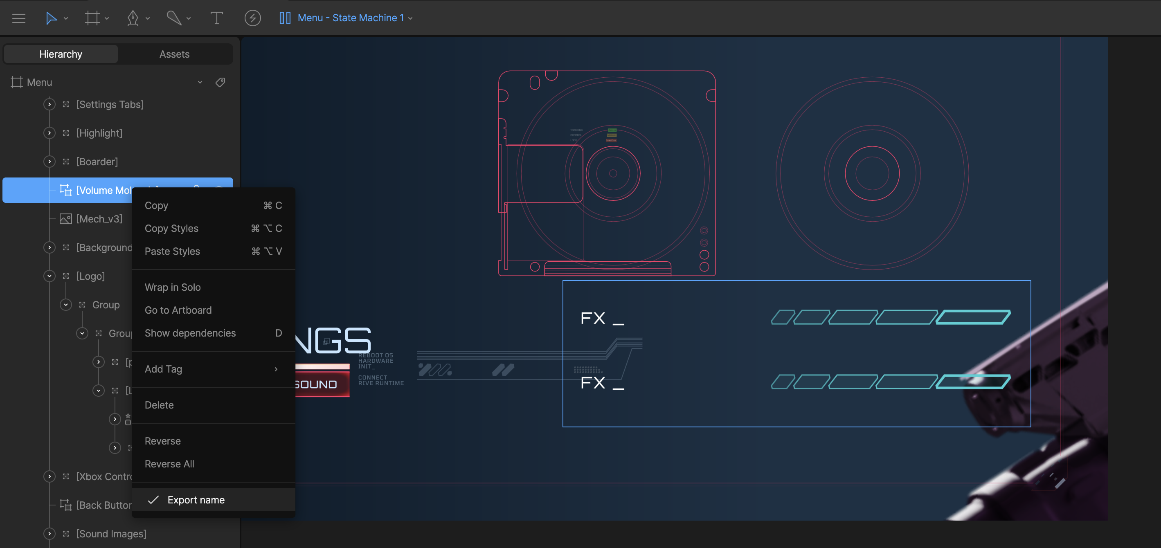Switch to the Assets tab
Screen dimensions: 1161x548
point(174,54)
